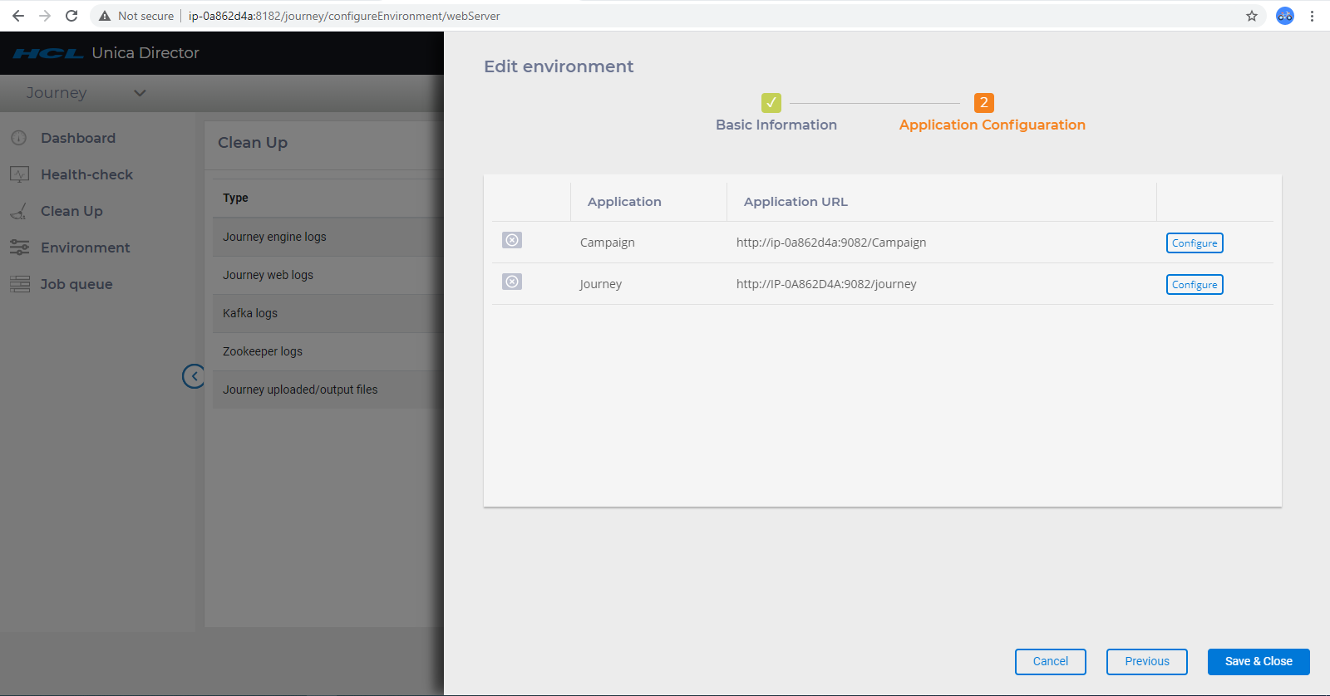Click the Job queue list icon
Image resolution: width=1330 pixels, height=696 pixels.
click(19, 284)
